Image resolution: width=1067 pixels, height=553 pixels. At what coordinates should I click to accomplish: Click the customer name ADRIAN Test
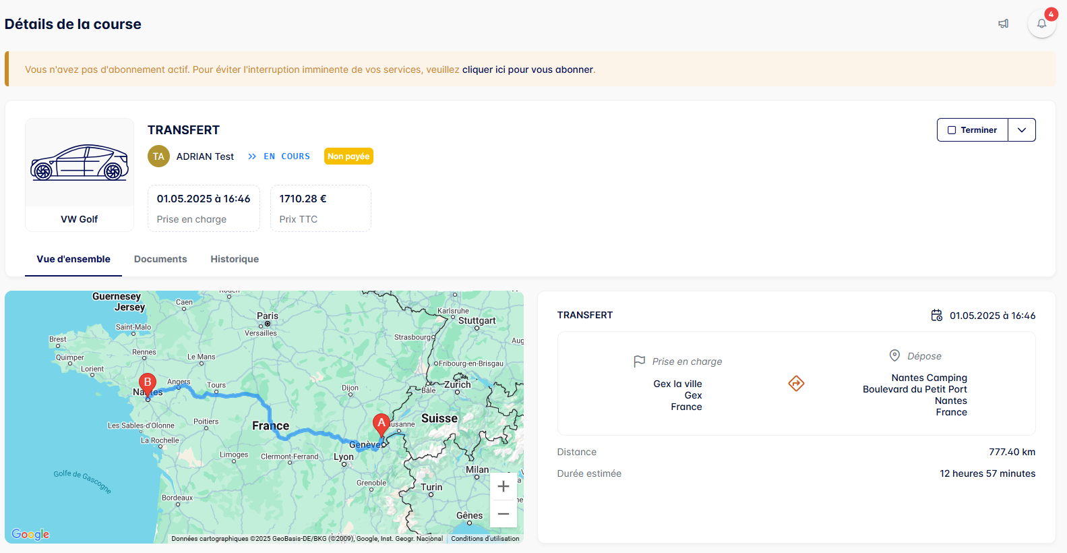point(205,156)
